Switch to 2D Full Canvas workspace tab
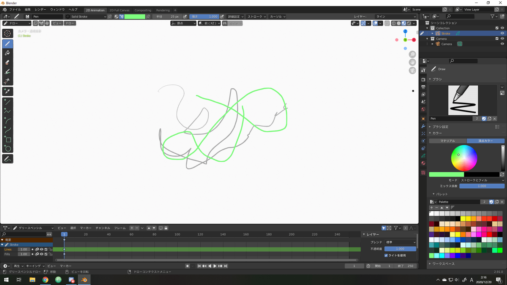This screenshot has width=507, height=285. tap(120, 10)
